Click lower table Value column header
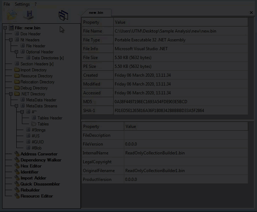This screenshot has height=212, width=257. pyautogui.click(x=186, y=126)
